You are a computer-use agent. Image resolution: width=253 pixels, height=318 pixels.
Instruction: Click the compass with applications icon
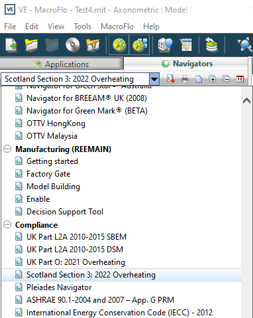tap(140, 45)
